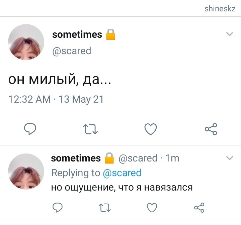Open the @scared handle under the main tweet's name
241x225 pixels.
[x=72, y=51]
